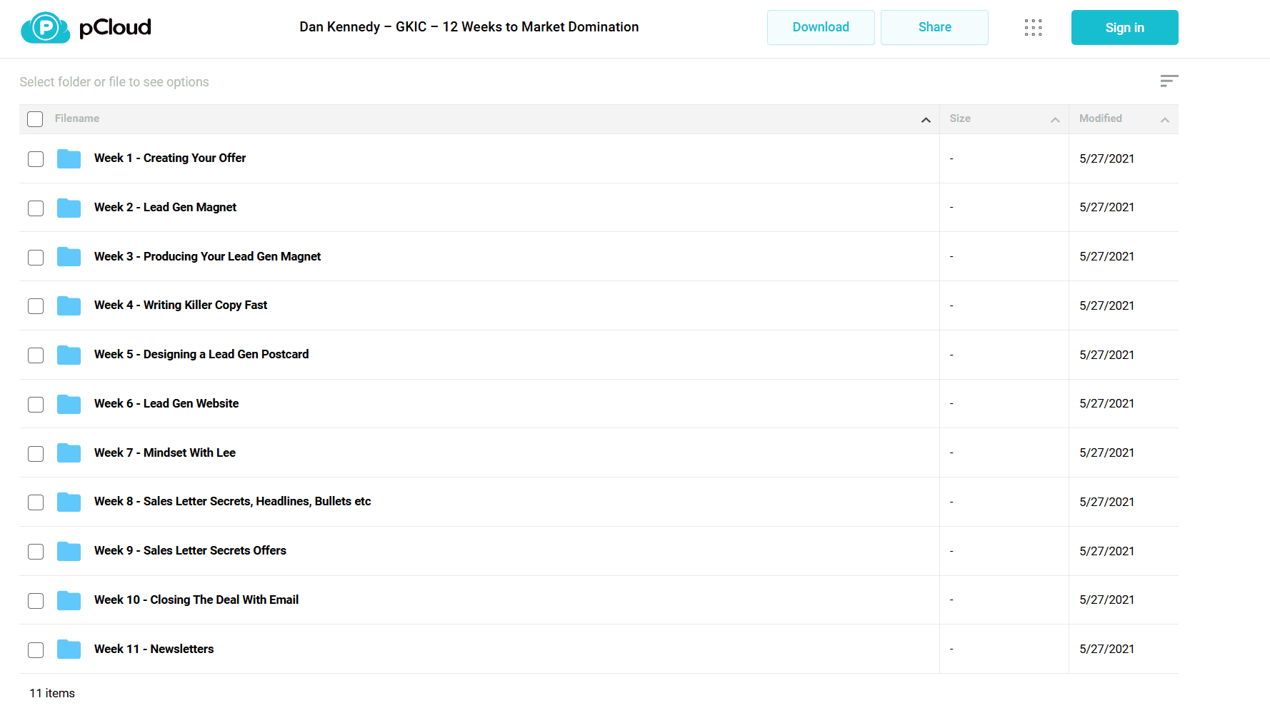This screenshot has width=1270, height=713.
Task: Open folder Week 11 - Newsletters
Action: [154, 649]
